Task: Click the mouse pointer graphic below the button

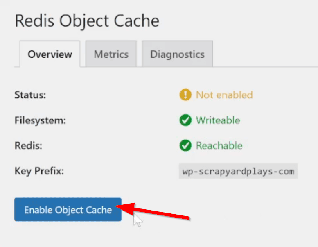Action: (x=138, y=220)
